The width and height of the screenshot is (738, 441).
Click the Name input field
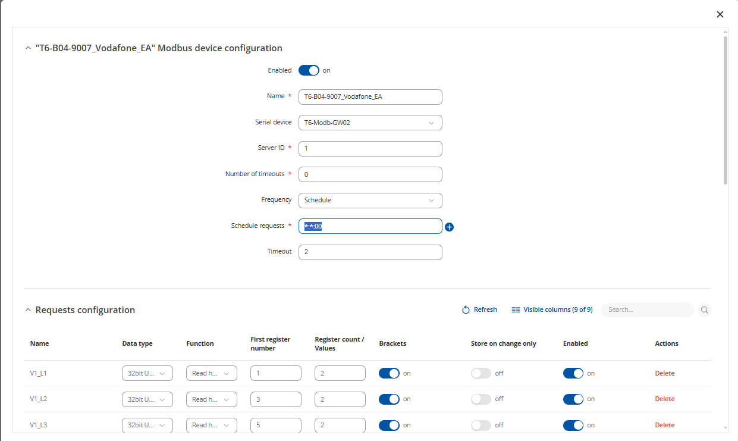point(370,96)
